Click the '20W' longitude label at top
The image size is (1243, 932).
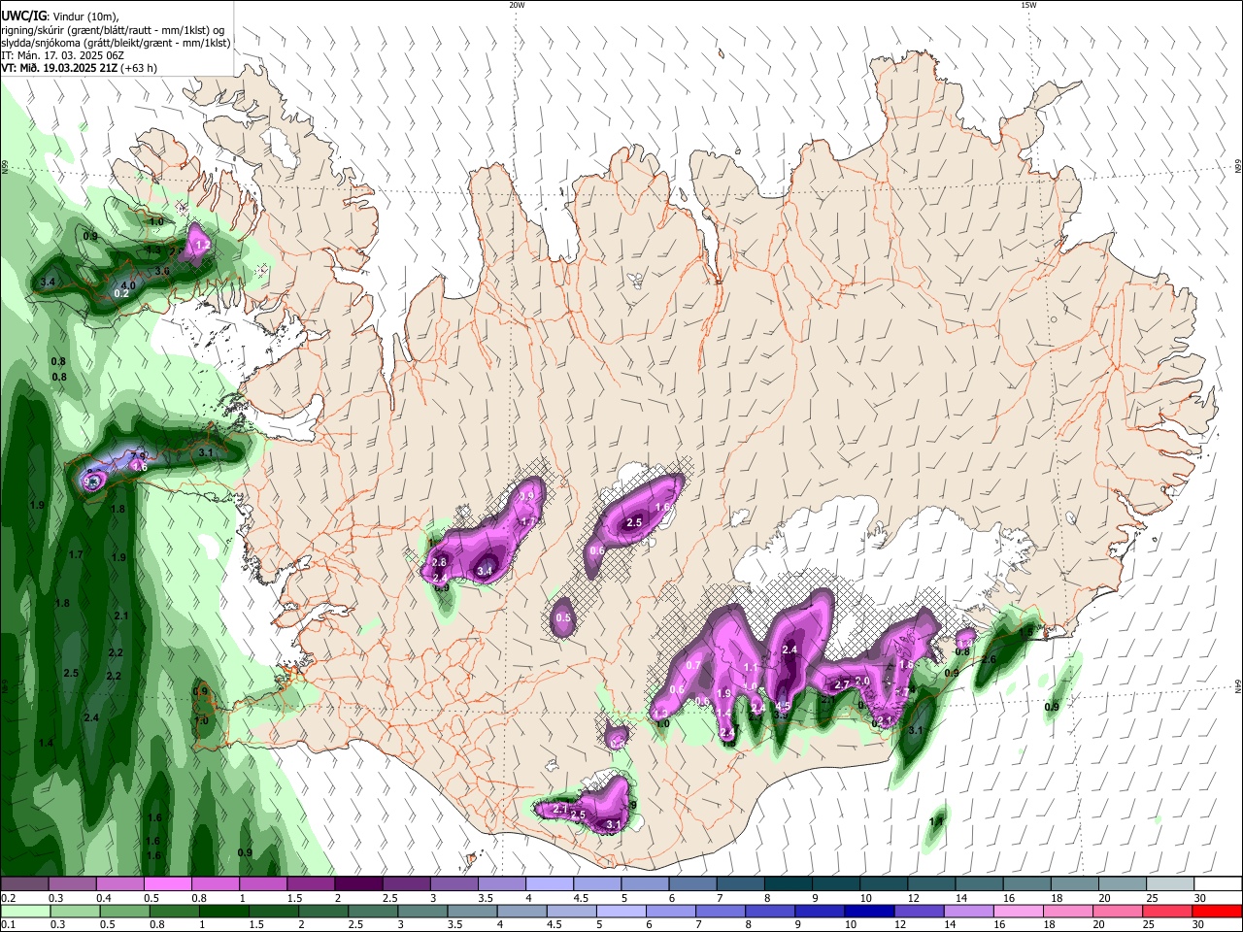tap(517, 5)
